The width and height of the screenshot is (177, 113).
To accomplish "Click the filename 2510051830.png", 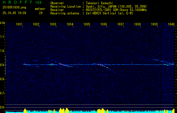I will [x=14, y=8].
